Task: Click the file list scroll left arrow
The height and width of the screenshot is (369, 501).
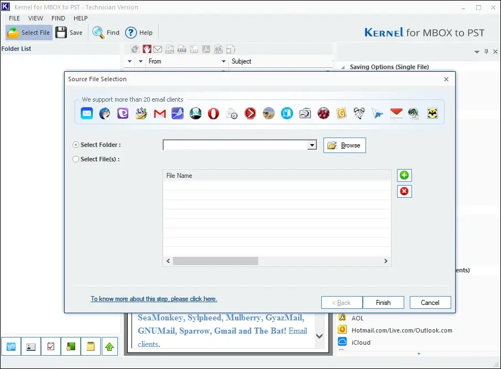Action: pos(169,261)
